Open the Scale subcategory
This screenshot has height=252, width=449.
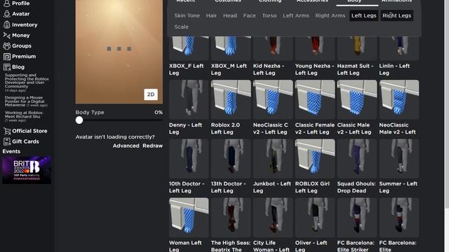click(181, 27)
